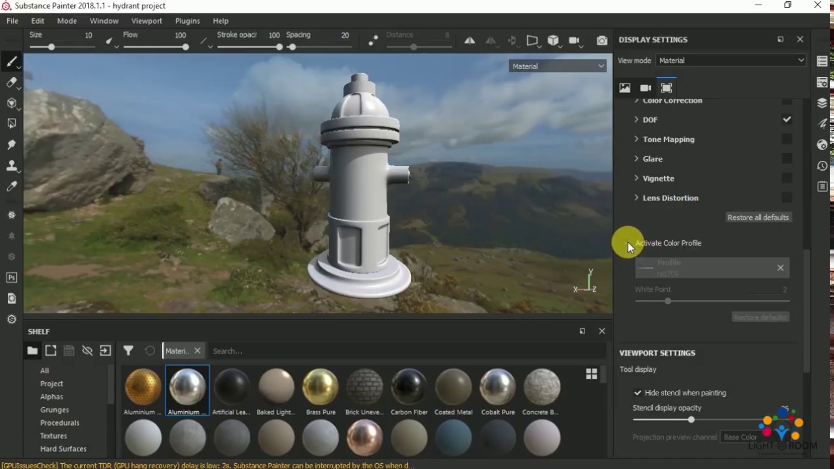Switch shelf to grid view icon
The image size is (834, 469).
coord(592,374)
